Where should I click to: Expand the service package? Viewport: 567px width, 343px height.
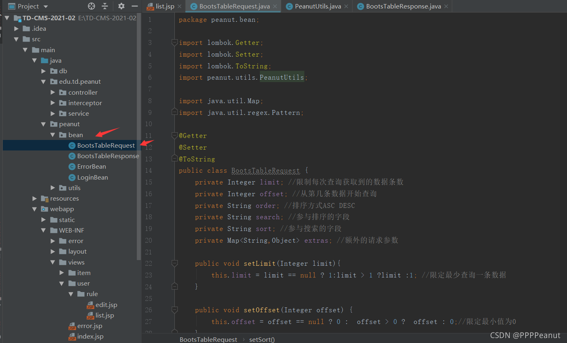click(x=53, y=114)
